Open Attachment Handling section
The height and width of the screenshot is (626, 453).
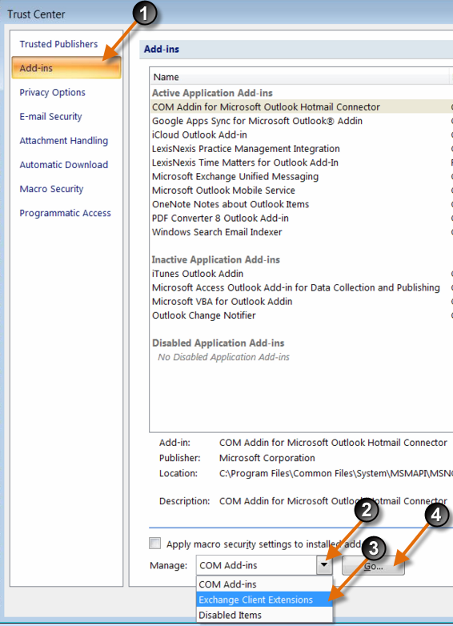(64, 141)
